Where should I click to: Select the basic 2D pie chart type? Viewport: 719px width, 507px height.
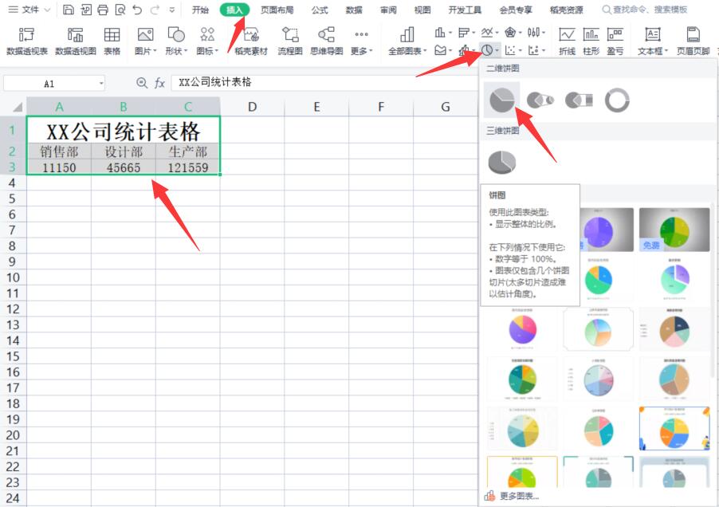pyautogui.click(x=501, y=100)
